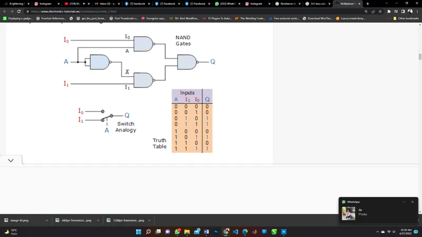Open the 'Download WooThe...' bookmark
The width and height of the screenshot is (422, 237).
[x=318, y=18]
